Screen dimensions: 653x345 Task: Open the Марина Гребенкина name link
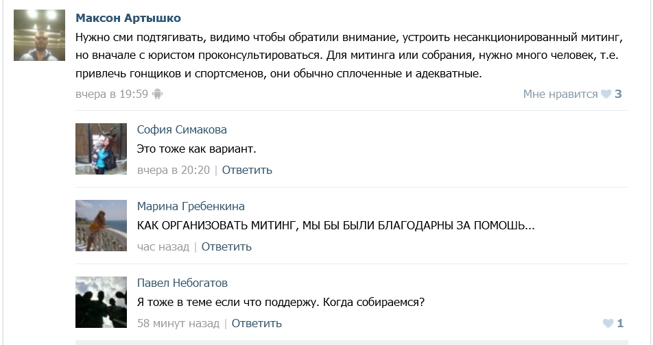click(x=191, y=206)
